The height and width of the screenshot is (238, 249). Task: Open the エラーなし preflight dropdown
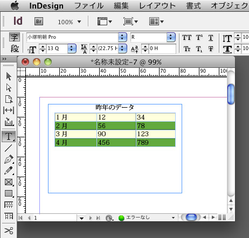173,218
